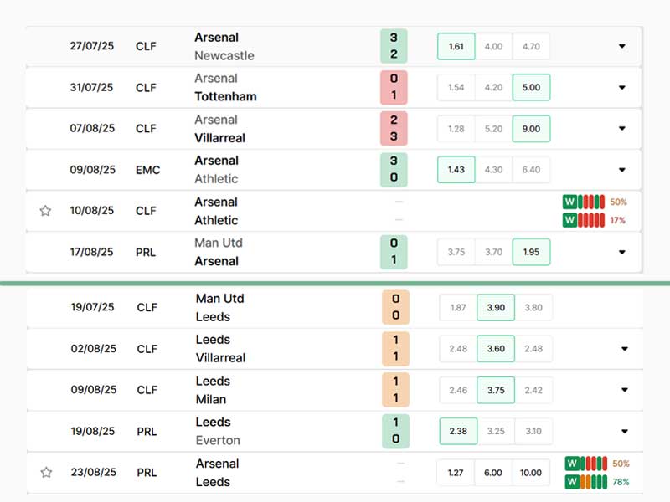Expand the Arsenal vs Tottenham match details

point(621,87)
